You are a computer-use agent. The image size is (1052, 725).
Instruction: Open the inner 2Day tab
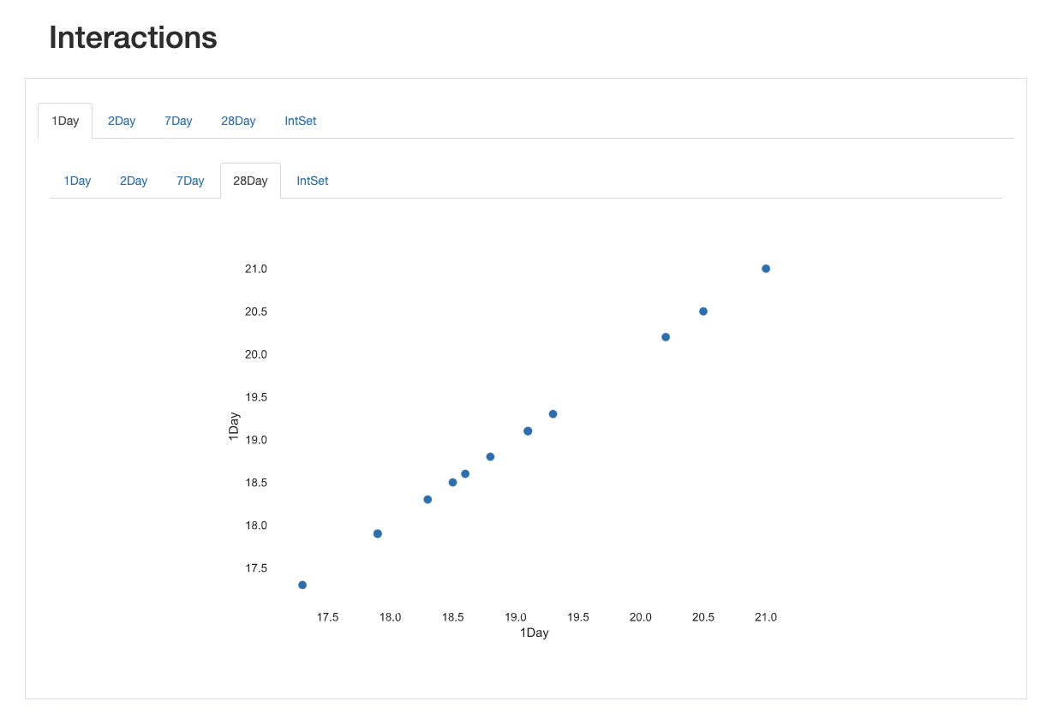pos(133,181)
